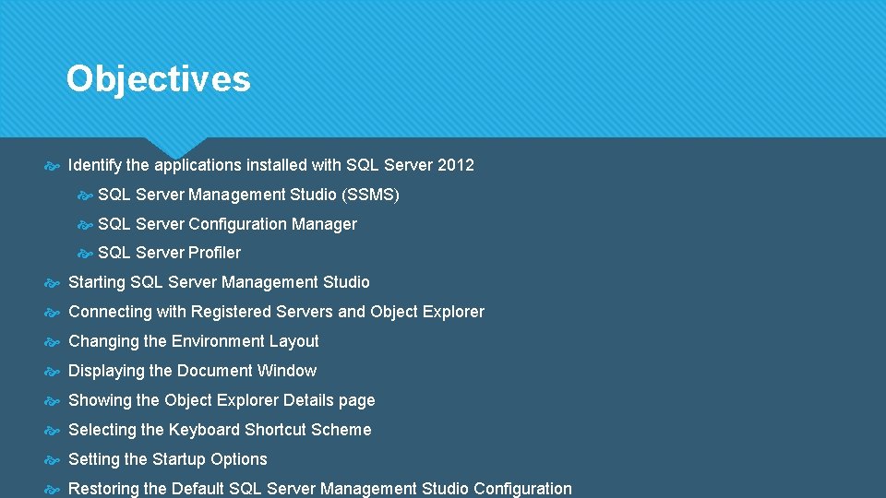Select "Changing the Environment Layout" bullet
Image resolution: width=886 pixels, height=498 pixels.
tap(193, 341)
